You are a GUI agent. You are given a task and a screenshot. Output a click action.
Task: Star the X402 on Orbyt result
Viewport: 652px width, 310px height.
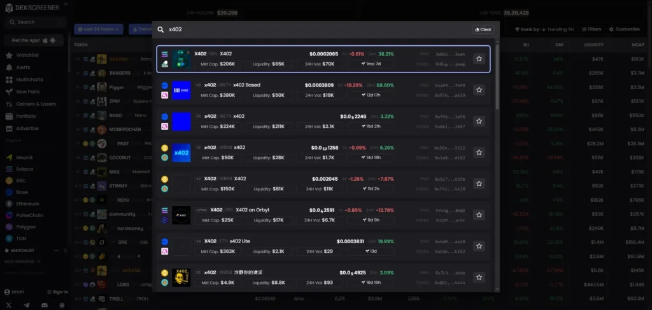[x=479, y=215]
